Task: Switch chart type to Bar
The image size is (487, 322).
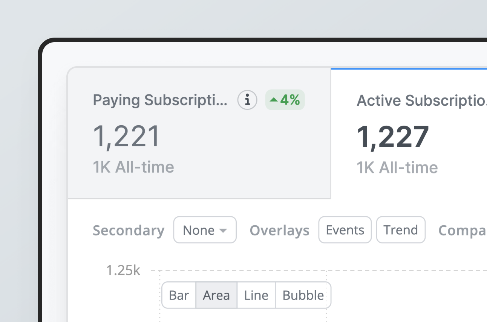Action: click(x=179, y=295)
